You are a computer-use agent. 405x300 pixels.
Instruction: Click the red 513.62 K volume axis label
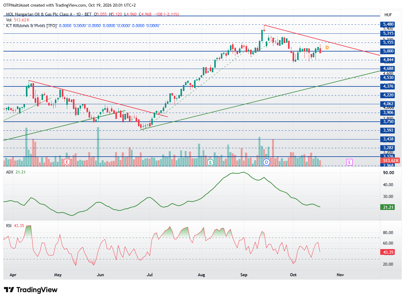391,161
